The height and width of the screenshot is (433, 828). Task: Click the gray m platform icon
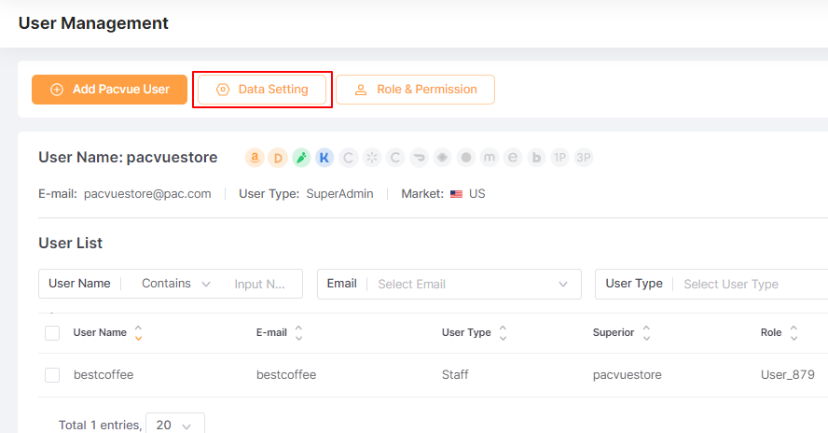[x=490, y=158]
